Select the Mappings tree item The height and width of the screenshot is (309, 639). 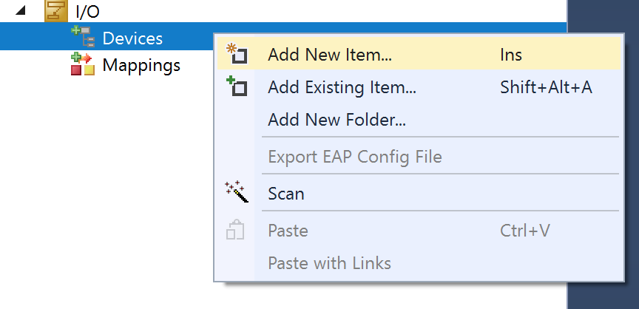[x=141, y=65]
